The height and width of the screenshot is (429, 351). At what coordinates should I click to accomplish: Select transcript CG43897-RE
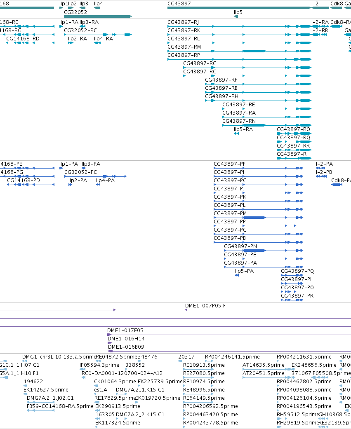tap(239, 104)
